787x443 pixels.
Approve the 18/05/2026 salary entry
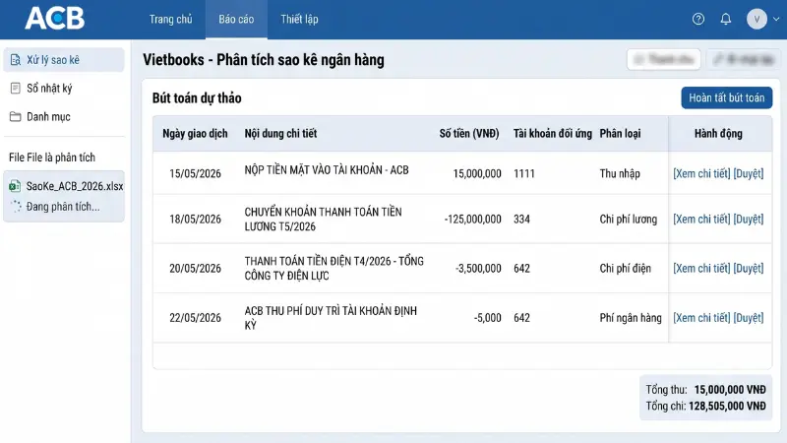pos(749,220)
